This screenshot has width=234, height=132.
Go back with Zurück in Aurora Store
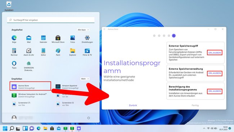click(x=133, y=105)
